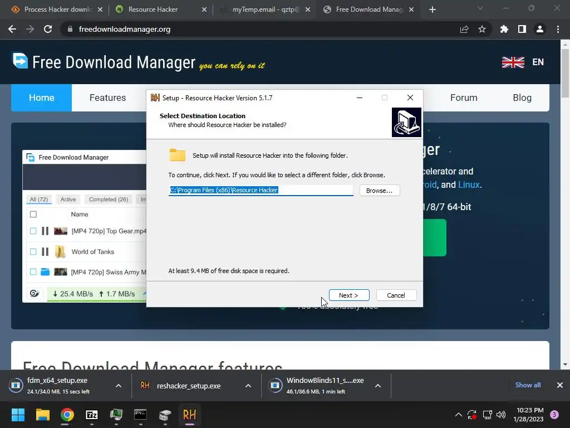Check the World of Tanks row checkbox

[33, 251]
